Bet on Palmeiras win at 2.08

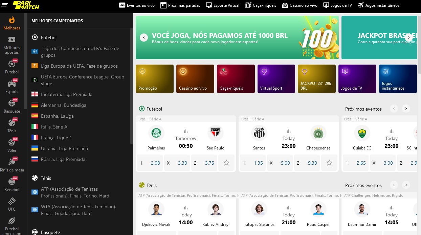[150, 163]
